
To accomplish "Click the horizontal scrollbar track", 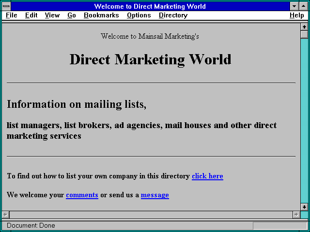I will click(x=151, y=215).
